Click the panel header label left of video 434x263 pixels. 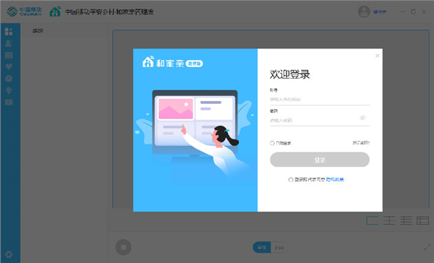[38, 30]
